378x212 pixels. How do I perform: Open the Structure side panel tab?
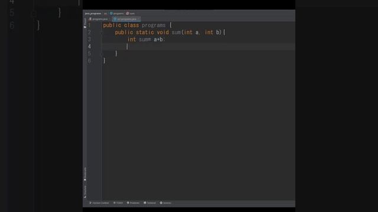tap(85, 191)
